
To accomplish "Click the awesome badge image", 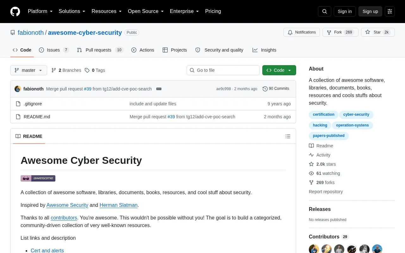I will point(38,178).
